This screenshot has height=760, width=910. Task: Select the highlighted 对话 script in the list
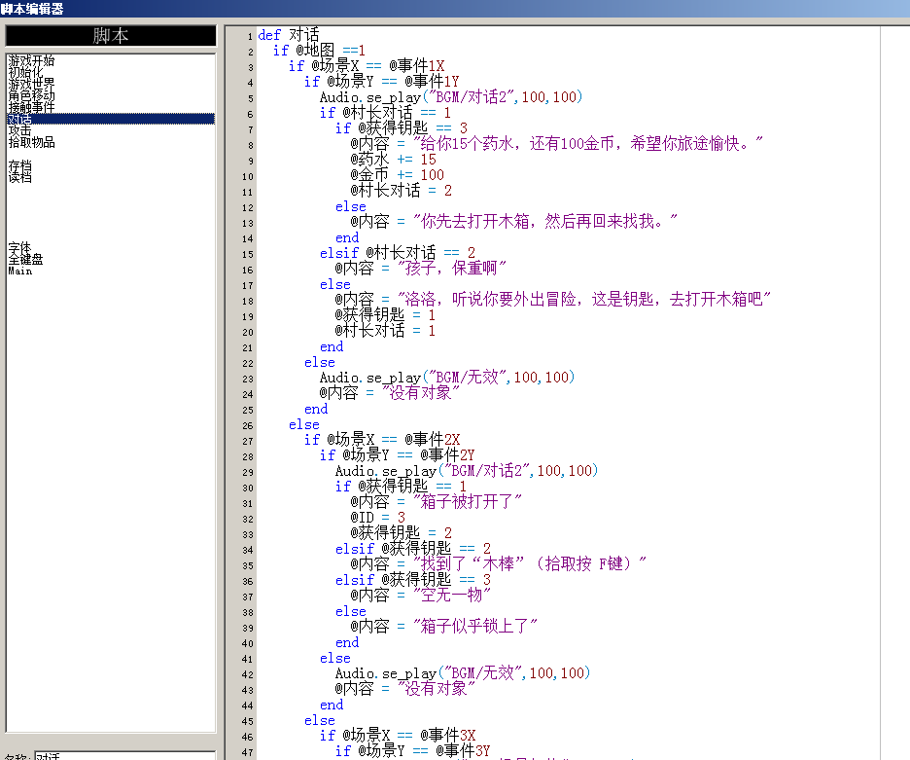point(110,119)
